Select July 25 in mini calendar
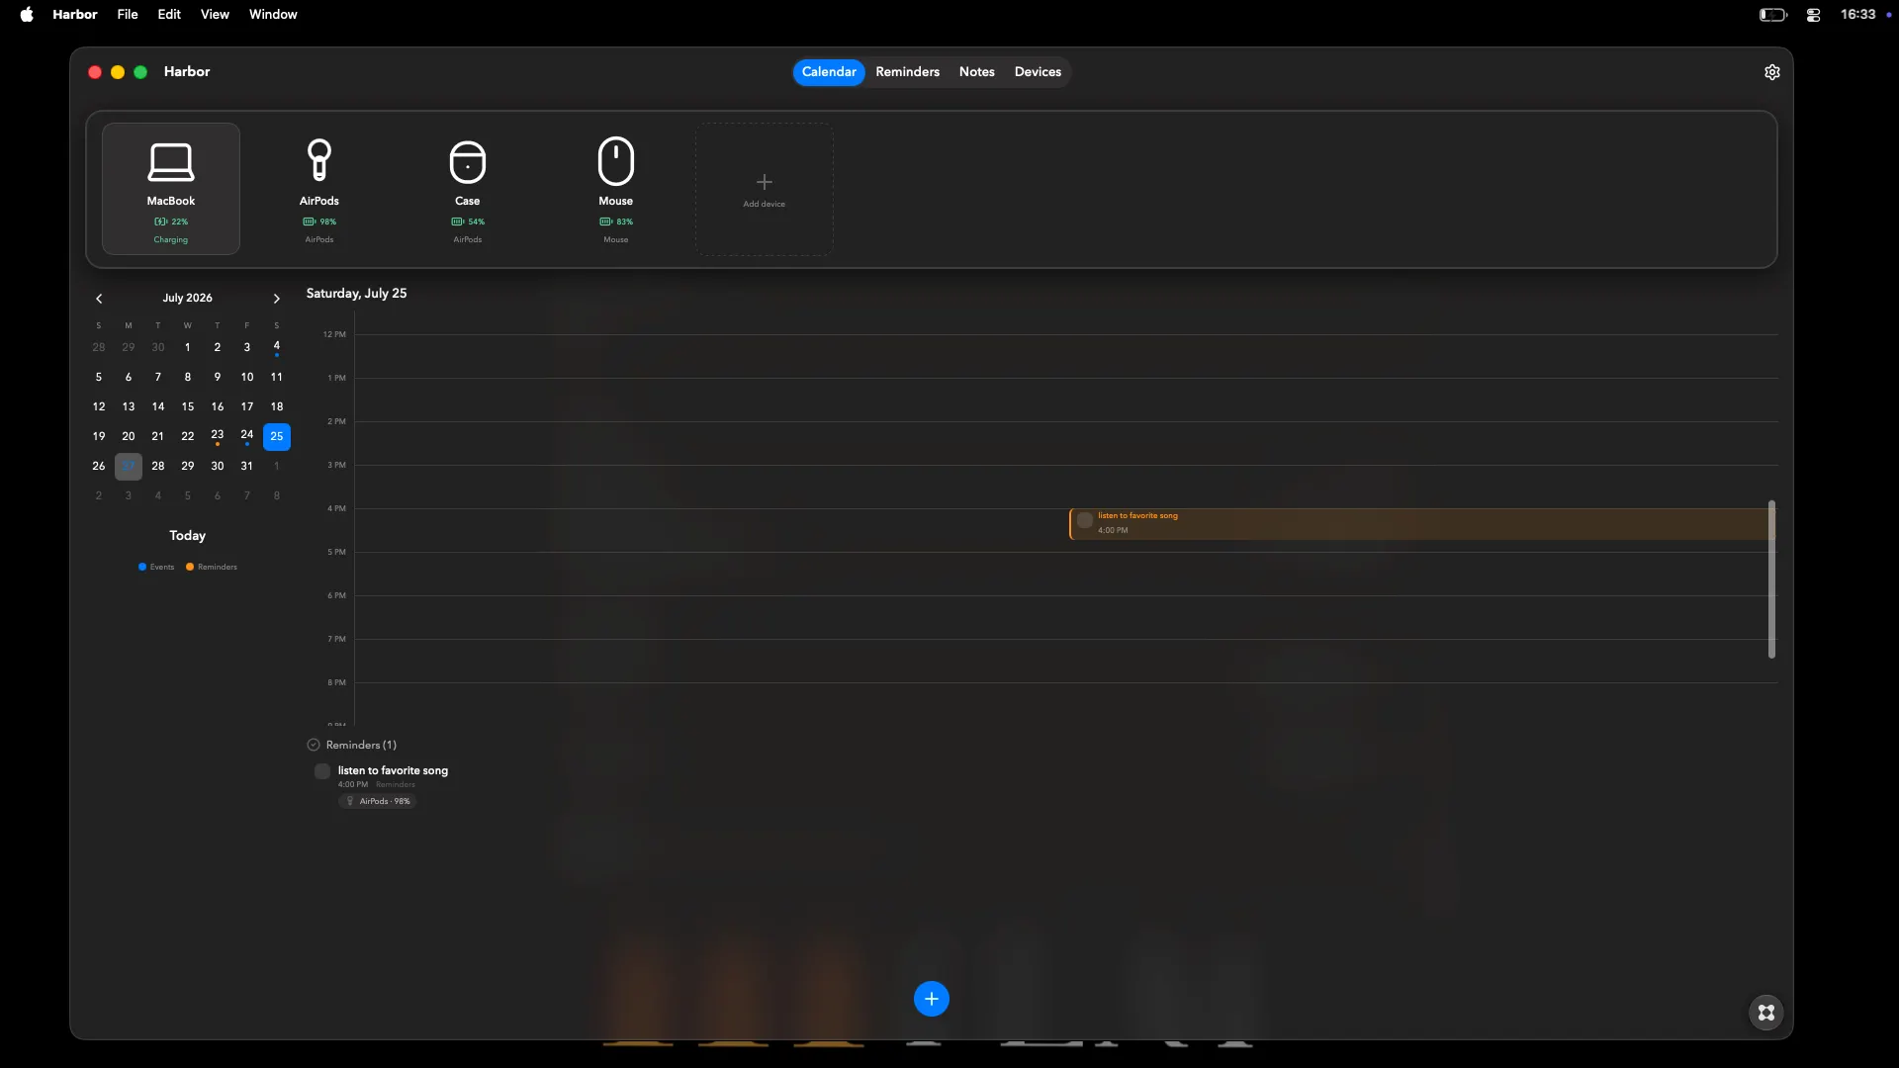This screenshot has width=1899, height=1068. pos(277,436)
